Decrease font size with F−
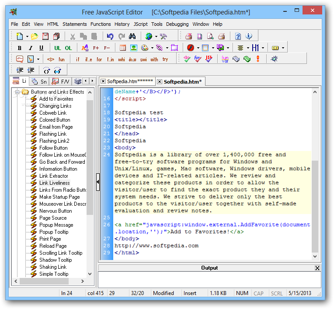334x309 pixels. (x=107, y=48)
